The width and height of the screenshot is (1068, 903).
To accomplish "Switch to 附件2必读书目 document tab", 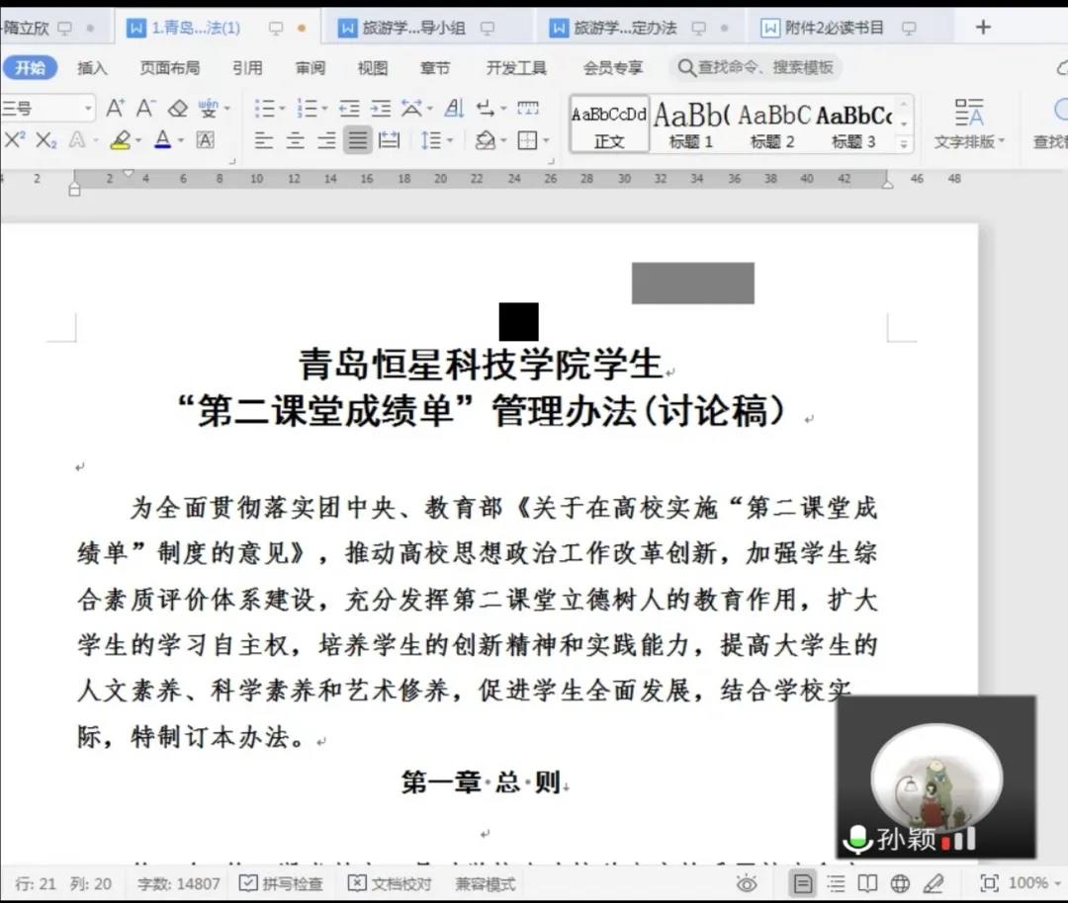I will [834, 28].
